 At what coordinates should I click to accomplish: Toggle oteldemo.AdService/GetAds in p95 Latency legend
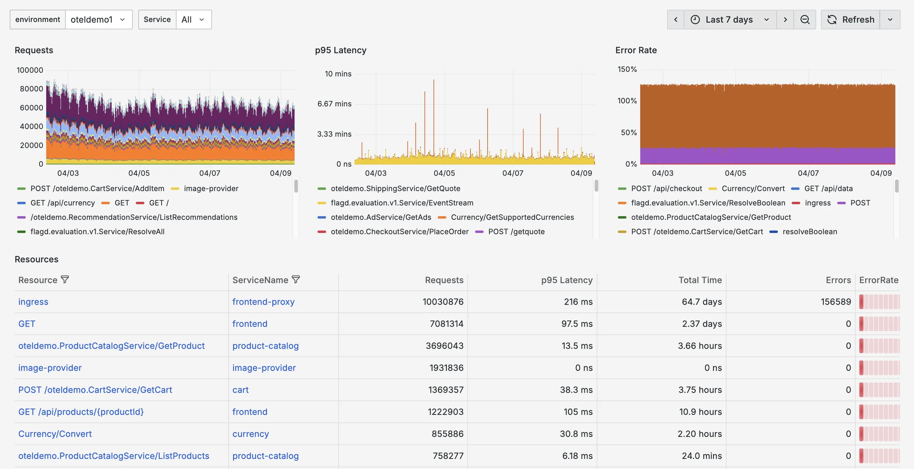tap(381, 217)
